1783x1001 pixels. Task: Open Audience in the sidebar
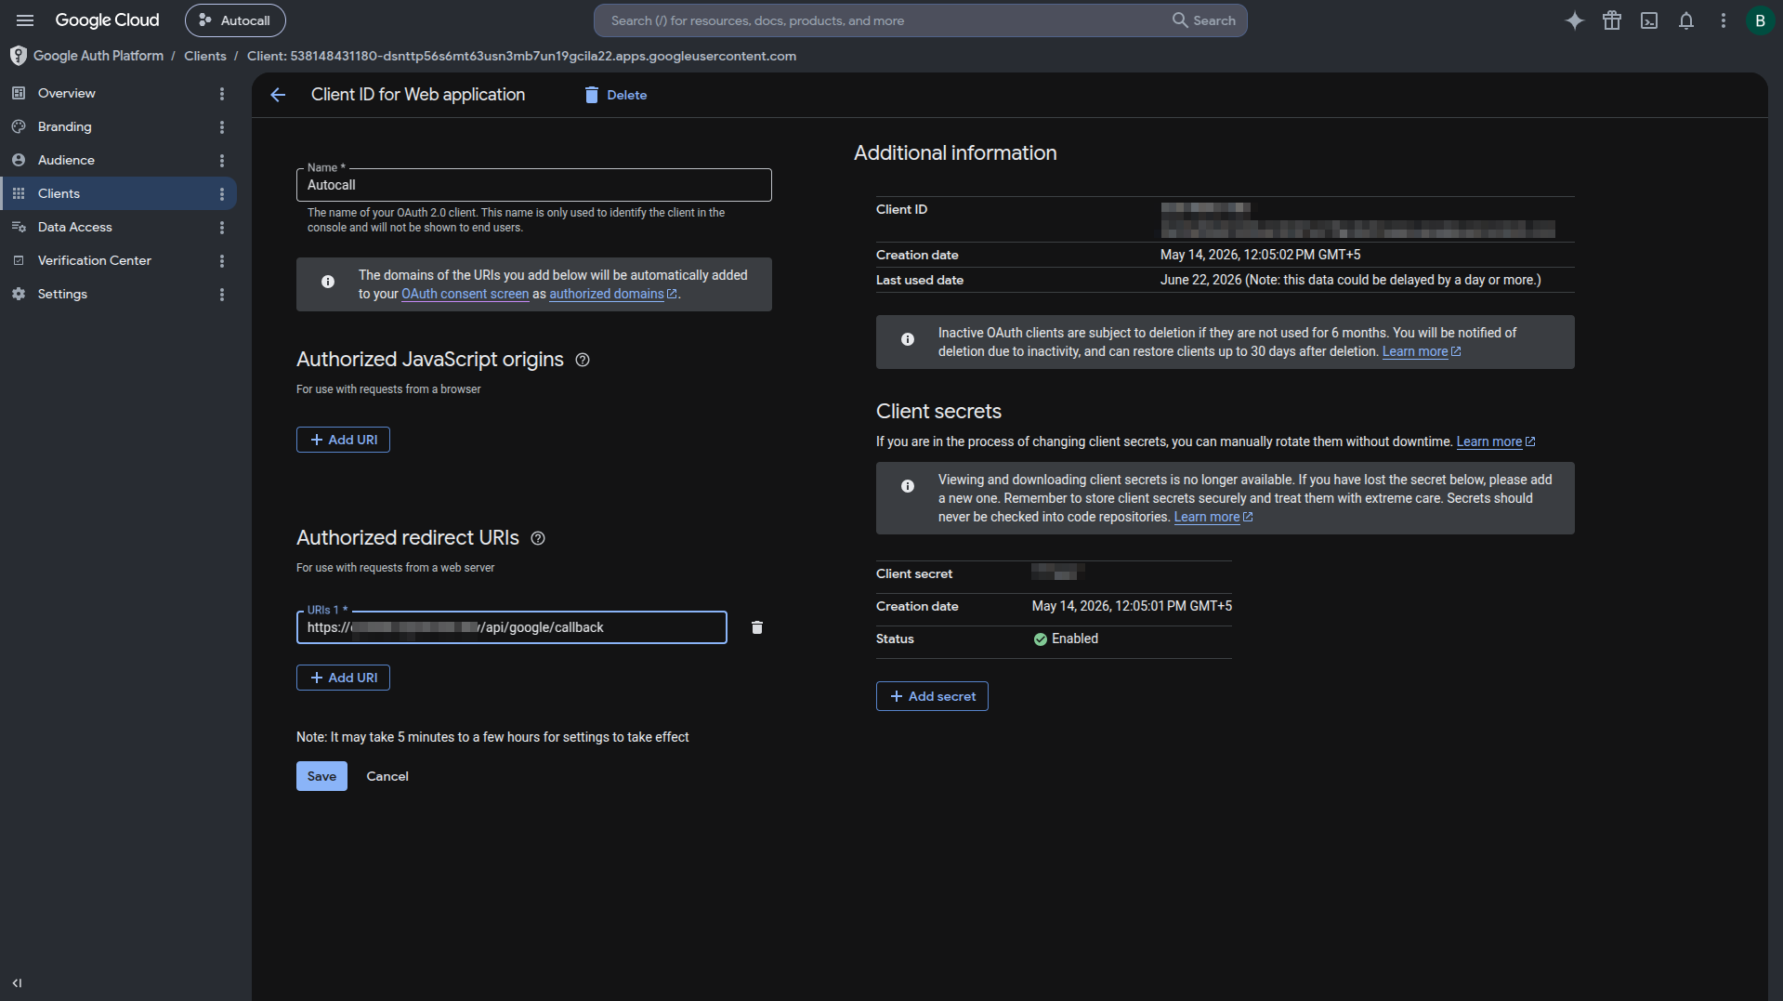(66, 160)
